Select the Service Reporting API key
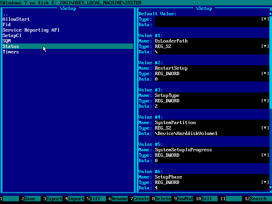The width and height of the screenshot is (272, 204). [68, 30]
